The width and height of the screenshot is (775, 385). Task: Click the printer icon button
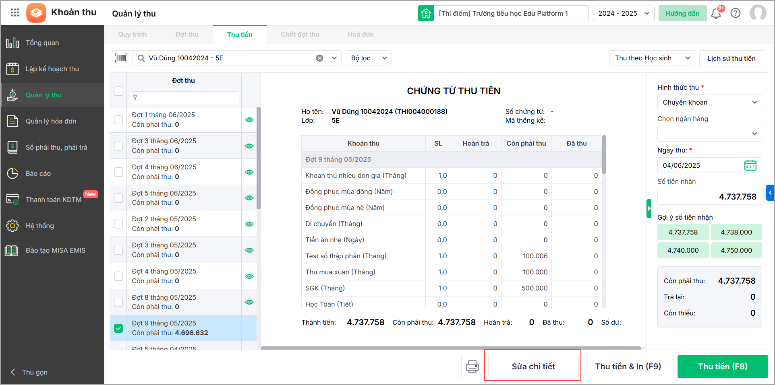[472, 366]
